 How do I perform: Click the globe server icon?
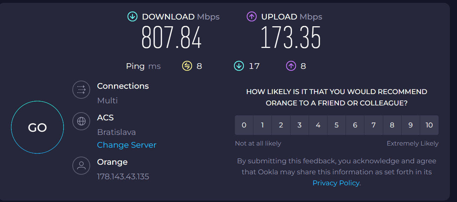81,121
